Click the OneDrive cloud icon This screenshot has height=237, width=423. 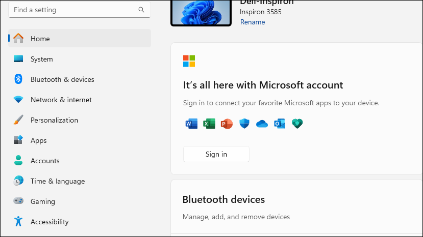pos(262,124)
